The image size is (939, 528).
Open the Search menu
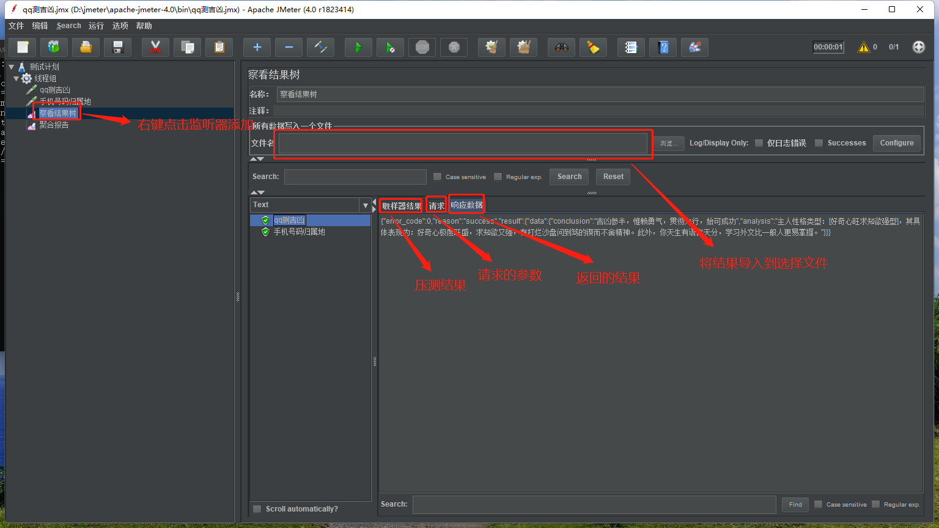pyautogui.click(x=68, y=26)
